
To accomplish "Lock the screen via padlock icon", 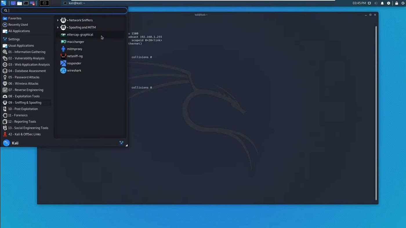I will pyautogui.click(x=396, y=3).
